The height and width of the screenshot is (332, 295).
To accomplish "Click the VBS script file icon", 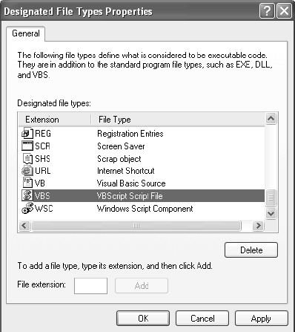I will coord(27,195).
